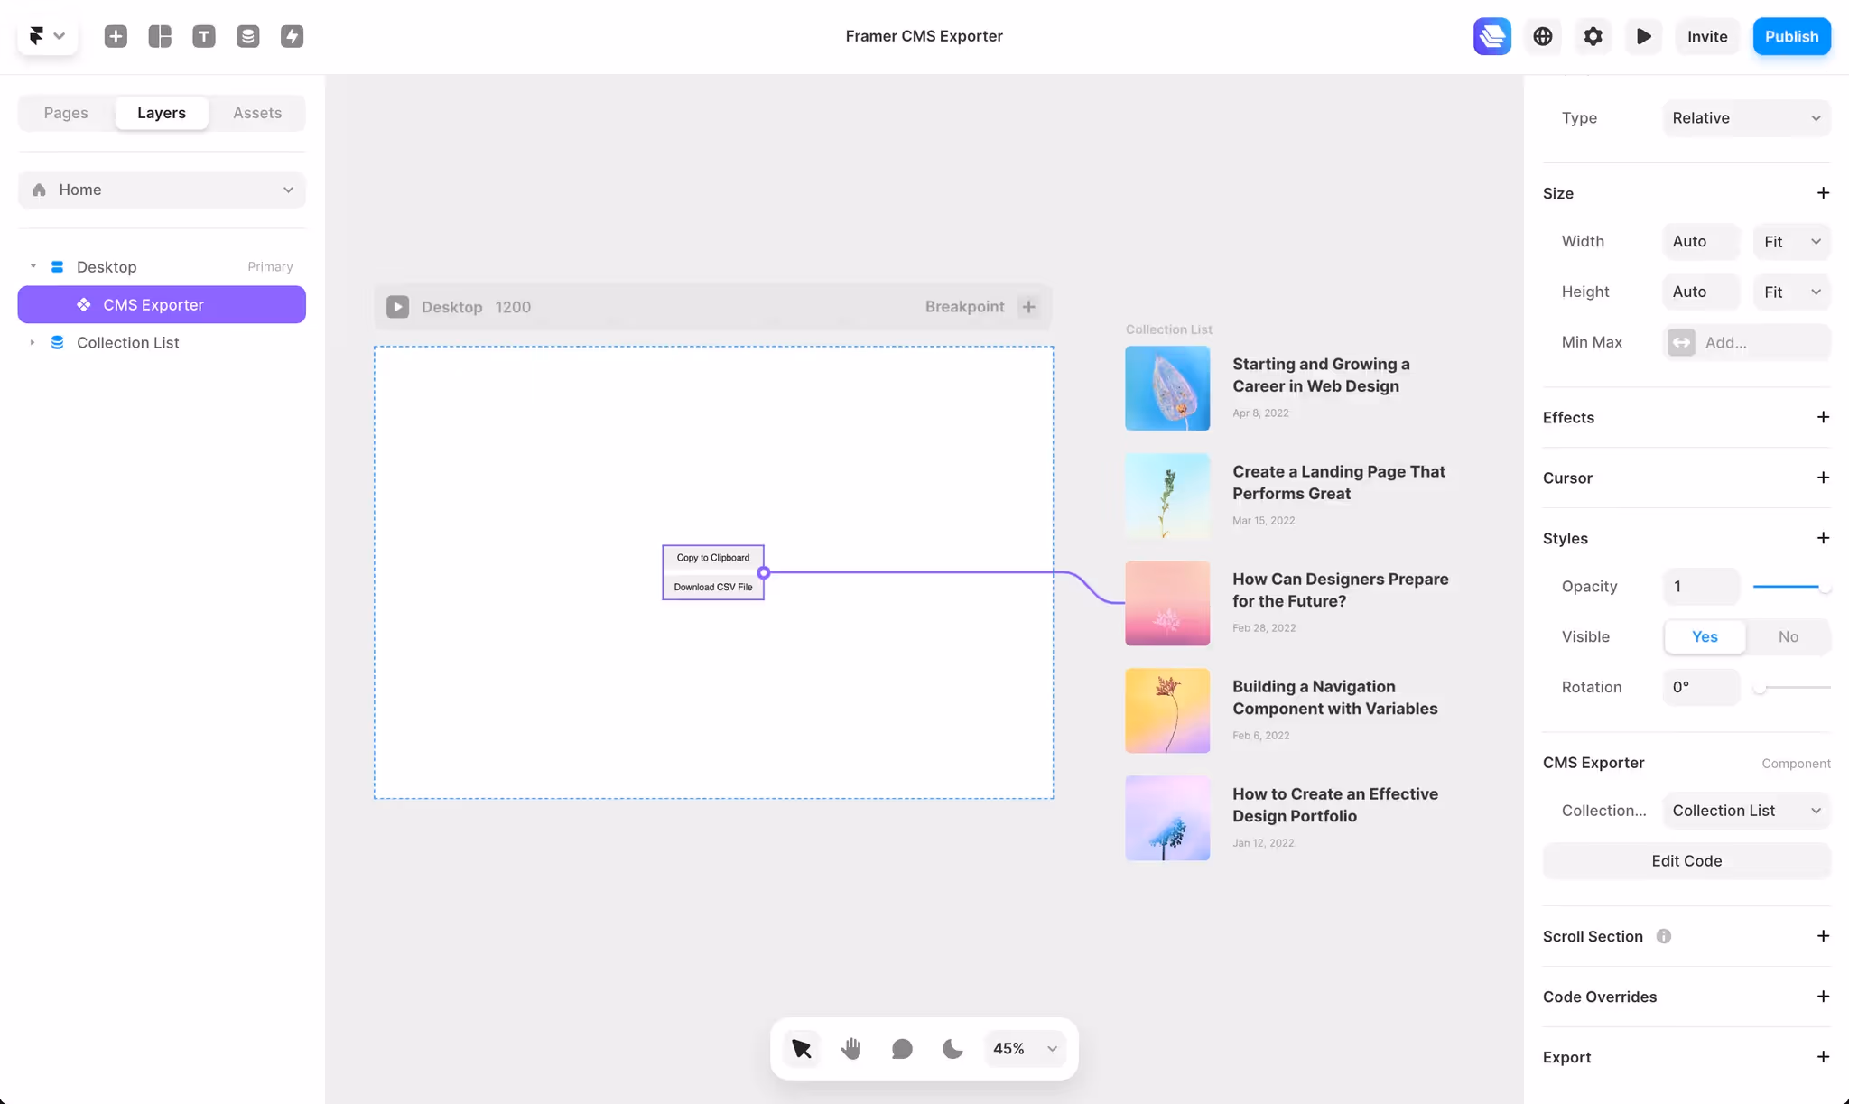Viewport: 1849px width, 1104px height.
Task: Open the globe localization icon
Action: 1543,36
